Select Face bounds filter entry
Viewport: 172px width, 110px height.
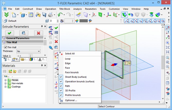tap(80, 72)
